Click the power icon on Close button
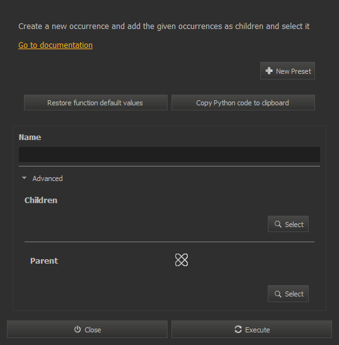Image resolution: width=339 pixels, height=345 pixels. click(78, 329)
